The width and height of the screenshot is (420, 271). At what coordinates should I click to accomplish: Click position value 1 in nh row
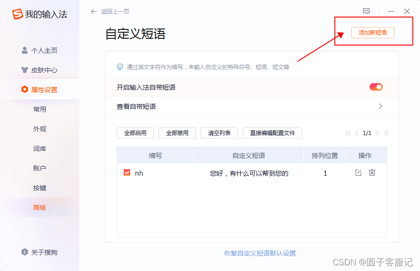325,173
